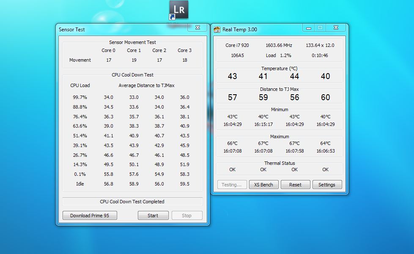Click the Movement value '19' for Core 1
This screenshot has width=414, height=254.
tap(134, 60)
